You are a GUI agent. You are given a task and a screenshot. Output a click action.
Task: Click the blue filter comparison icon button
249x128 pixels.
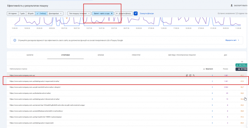coord(136,14)
